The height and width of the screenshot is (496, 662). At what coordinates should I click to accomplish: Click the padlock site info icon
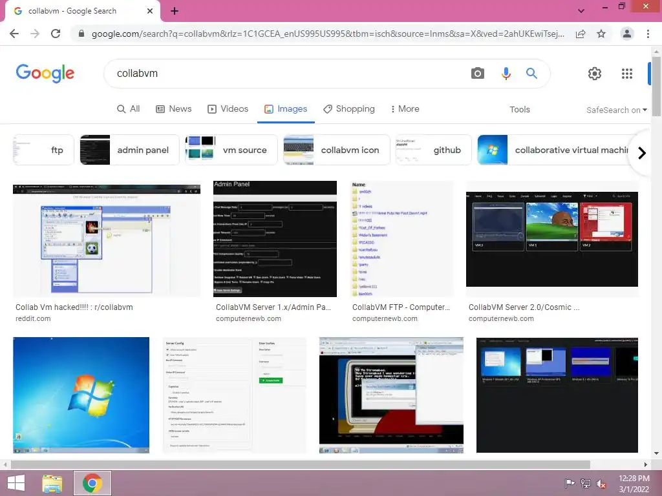pyautogui.click(x=81, y=34)
